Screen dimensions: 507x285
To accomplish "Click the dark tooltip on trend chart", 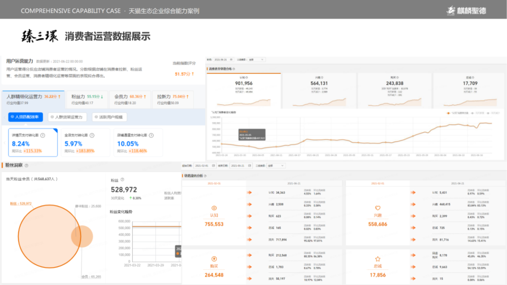I will (x=252, y=135).
